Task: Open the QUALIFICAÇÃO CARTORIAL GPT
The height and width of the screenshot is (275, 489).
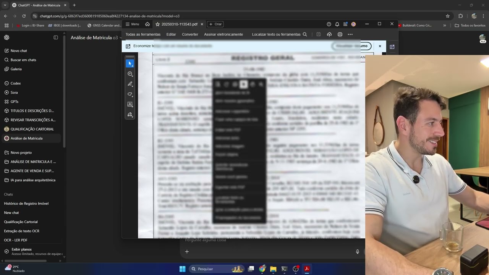Action: 31,129
